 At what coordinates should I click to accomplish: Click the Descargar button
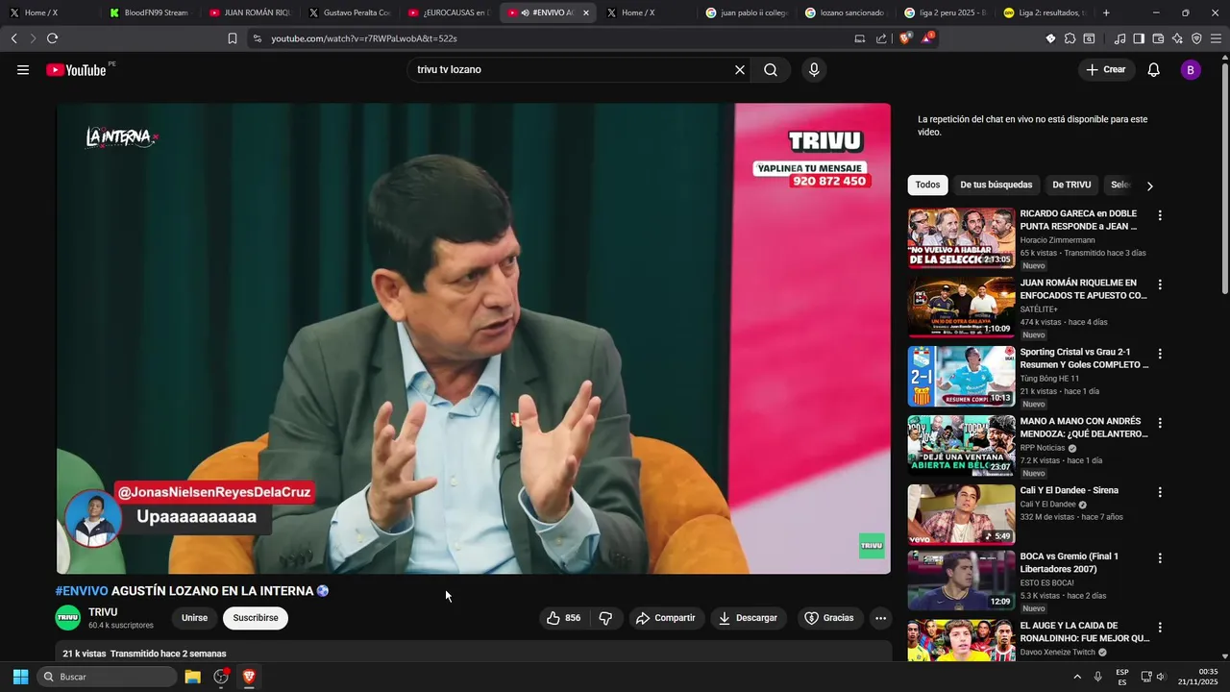click(x=749, y=618)
